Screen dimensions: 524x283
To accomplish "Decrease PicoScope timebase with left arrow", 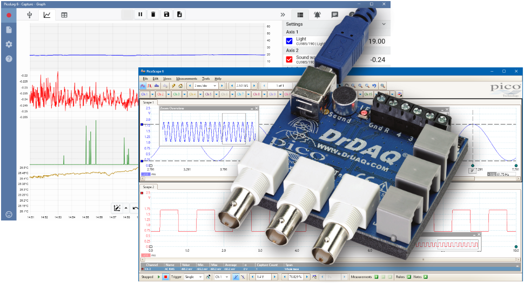I will (190, 86).
